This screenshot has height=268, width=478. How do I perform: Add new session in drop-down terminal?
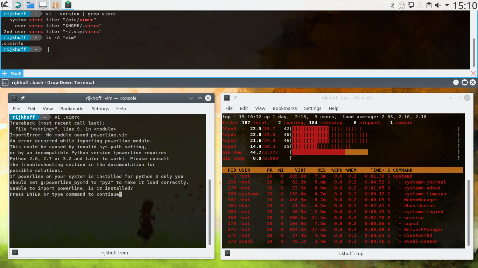tap(5, 74)
